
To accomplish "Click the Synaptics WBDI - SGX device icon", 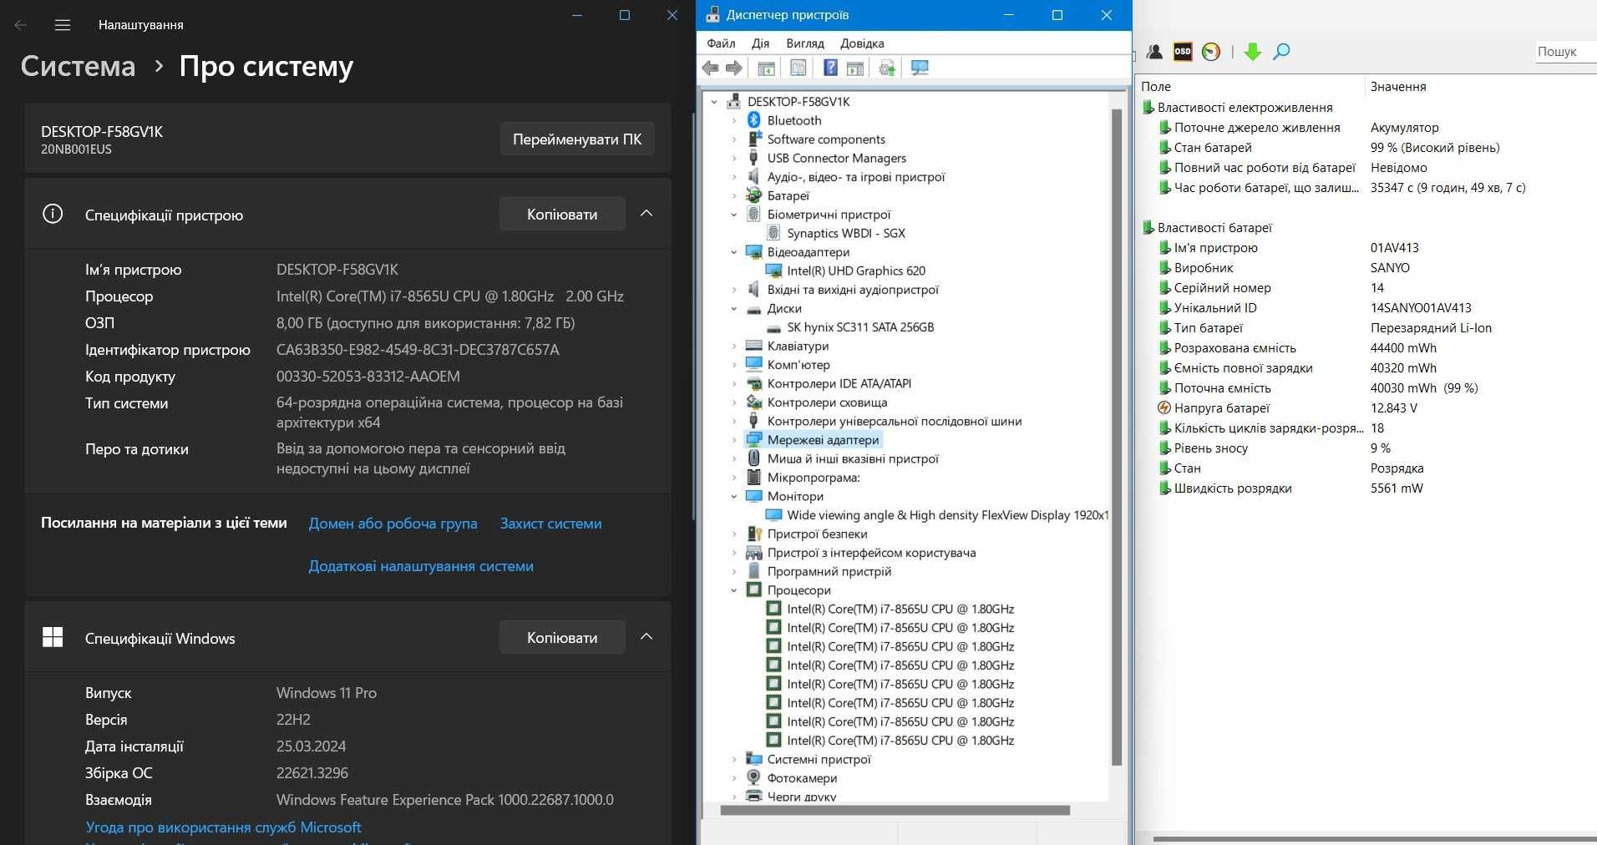I will (x=773, y=233).
